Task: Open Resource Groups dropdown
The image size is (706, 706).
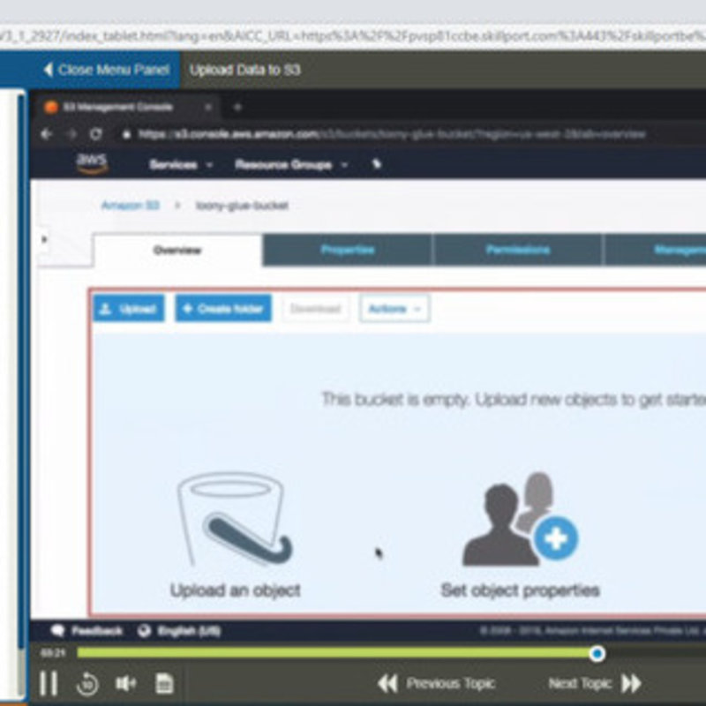Action: tap(291, 165)
